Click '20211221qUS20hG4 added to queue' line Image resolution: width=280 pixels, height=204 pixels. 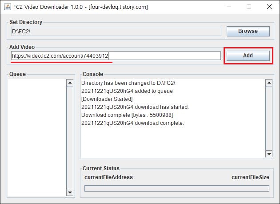[x=127, y=91]
